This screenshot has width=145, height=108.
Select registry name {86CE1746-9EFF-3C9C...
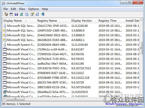[53, 82]
